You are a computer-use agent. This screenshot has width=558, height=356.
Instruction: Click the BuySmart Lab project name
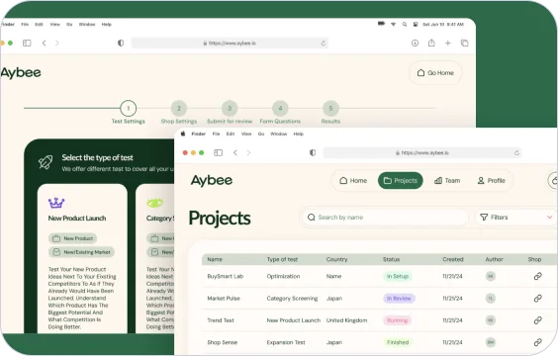point(226,276)
